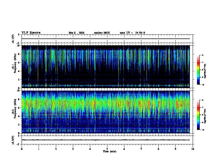Click "-6" label on ch.1 color bar
This screenshot has height=167, width=217.
tap(202, 55)
